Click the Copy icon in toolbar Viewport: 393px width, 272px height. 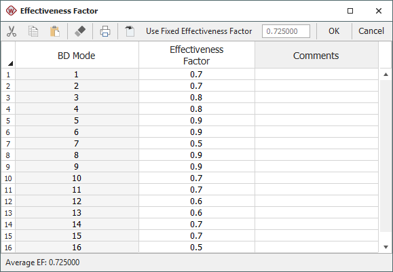click(33, 31)
